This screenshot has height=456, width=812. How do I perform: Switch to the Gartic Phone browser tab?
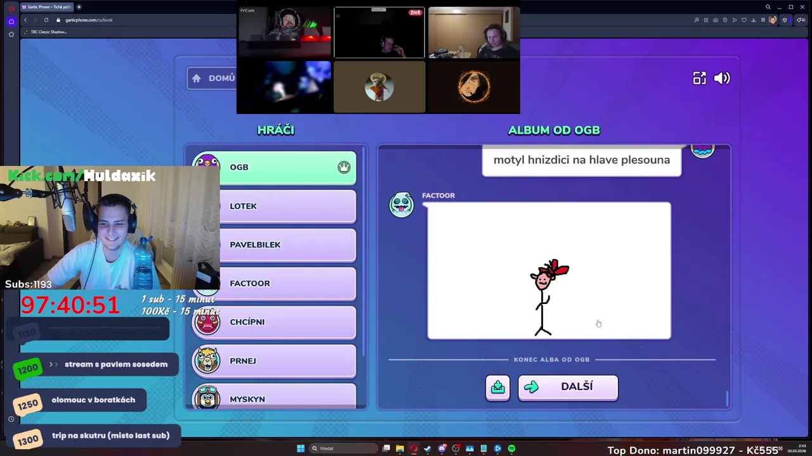(x=47, y=7)
